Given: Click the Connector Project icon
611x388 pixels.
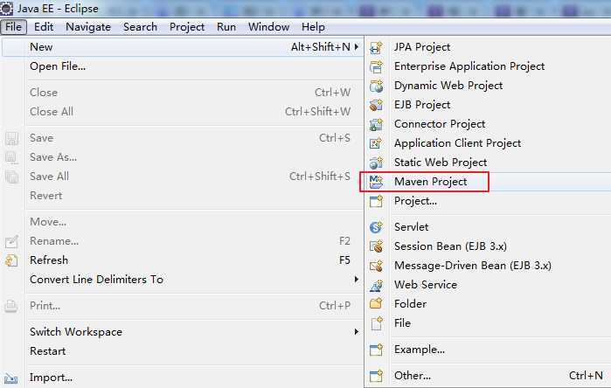Looking at the screenshot, I should 377,124.
